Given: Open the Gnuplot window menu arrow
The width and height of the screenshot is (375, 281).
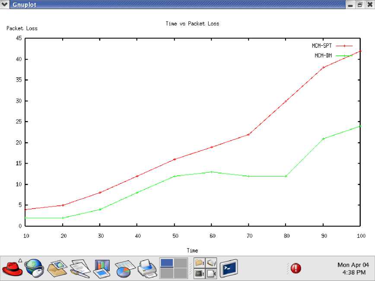Looking at the screenshot, I should click(5, 4).
